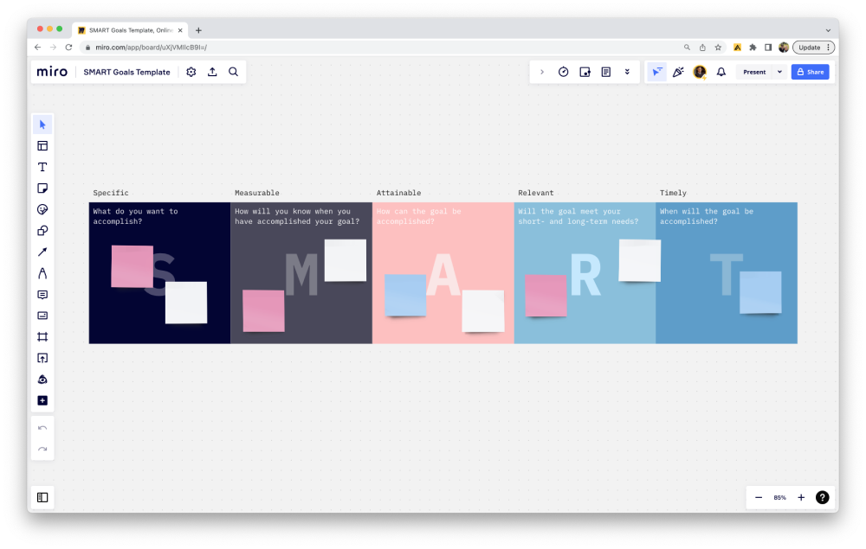
Task: Open the tab list chevron in browser
Action: click(828, 30)
